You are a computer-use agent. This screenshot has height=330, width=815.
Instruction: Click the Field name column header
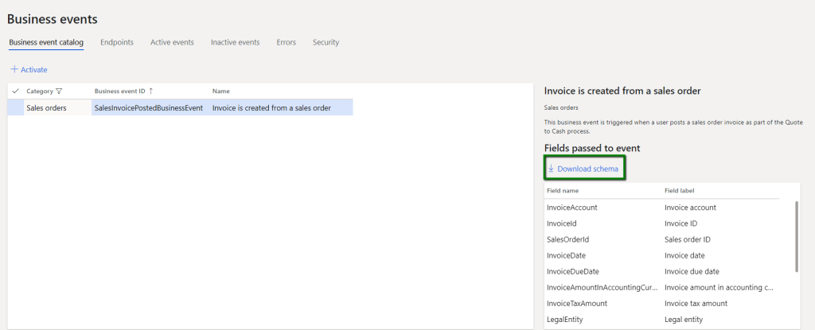pos(563,191)
